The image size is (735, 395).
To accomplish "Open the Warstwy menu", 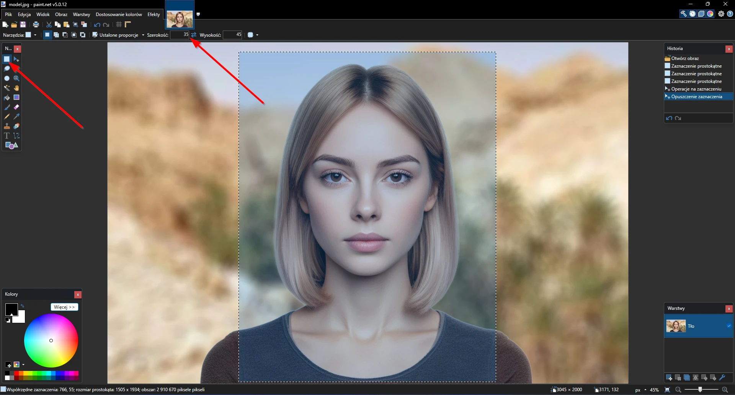I will click(x=82, y=15).
